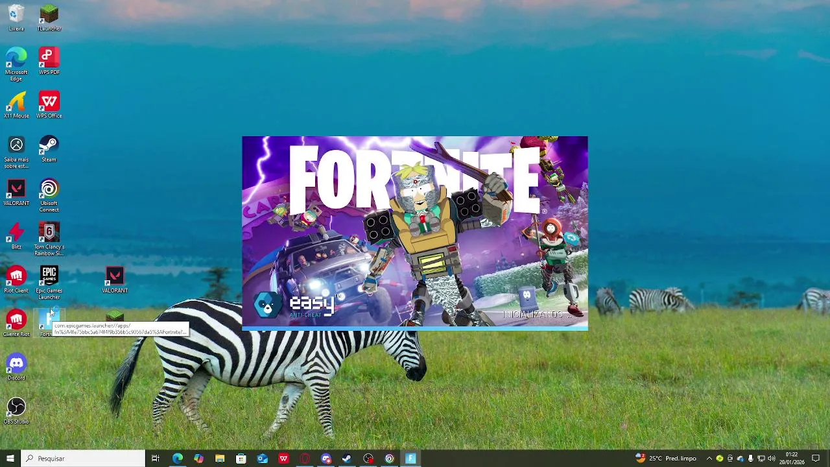
Task: Select the 'Saiba mais sobre est...' desktop icon
Action: point(16,152)
